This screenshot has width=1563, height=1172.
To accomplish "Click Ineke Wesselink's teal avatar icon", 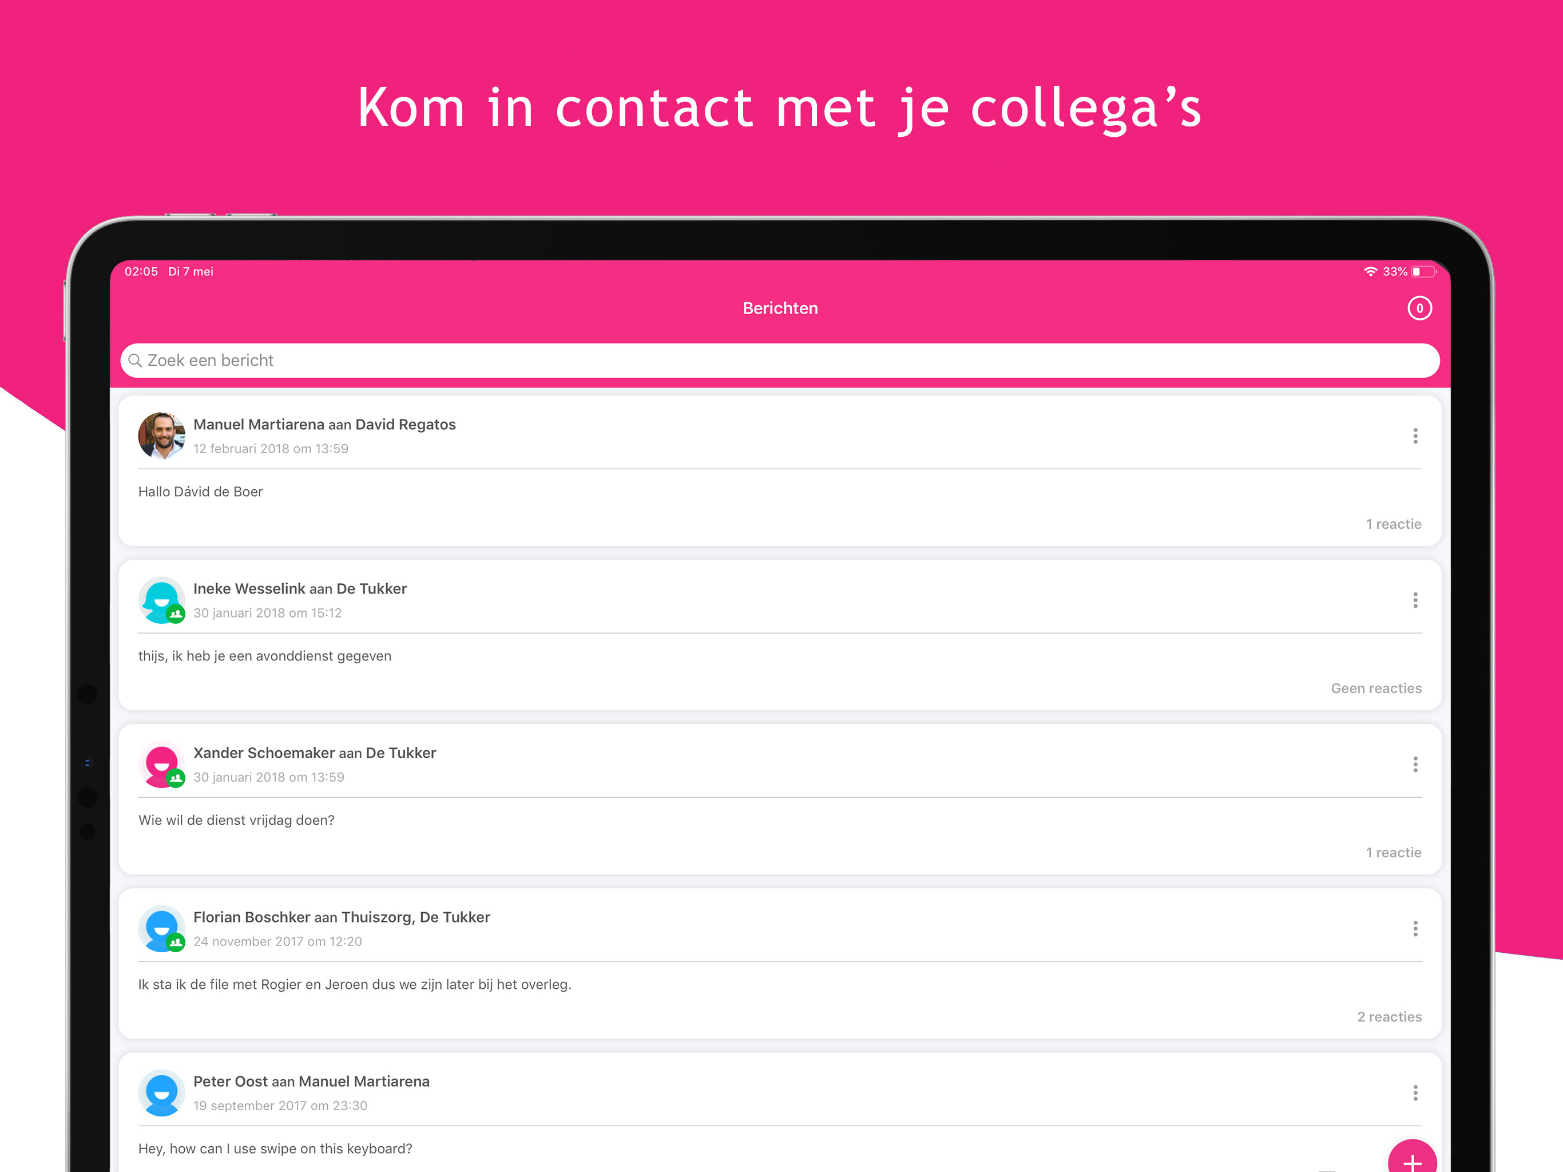I will pos(162,600).
